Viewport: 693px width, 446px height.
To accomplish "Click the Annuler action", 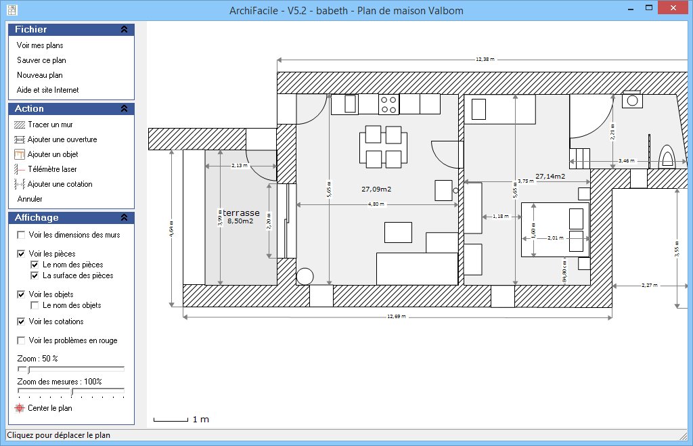I will click(30, 199).
